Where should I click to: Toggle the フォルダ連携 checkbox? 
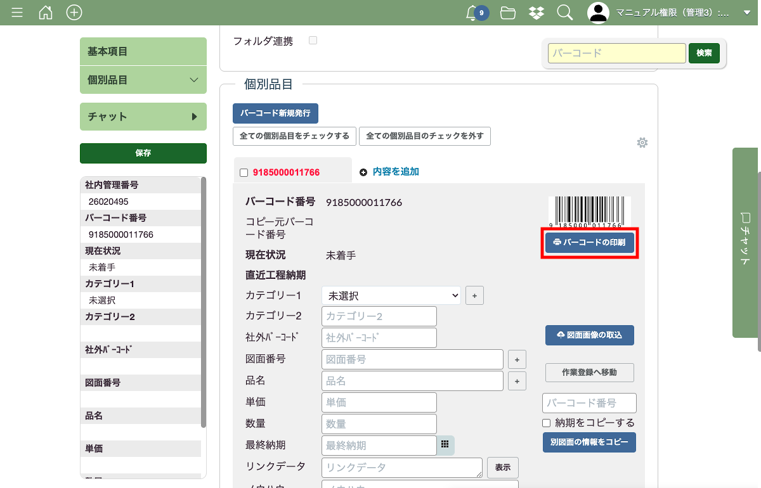313,41
